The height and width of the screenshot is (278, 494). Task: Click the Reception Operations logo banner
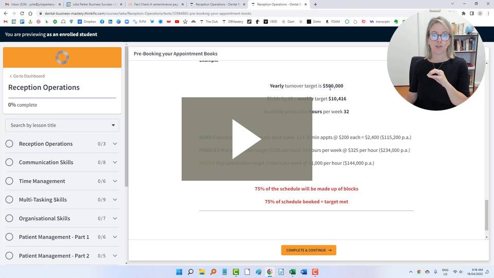click(62, 57)
